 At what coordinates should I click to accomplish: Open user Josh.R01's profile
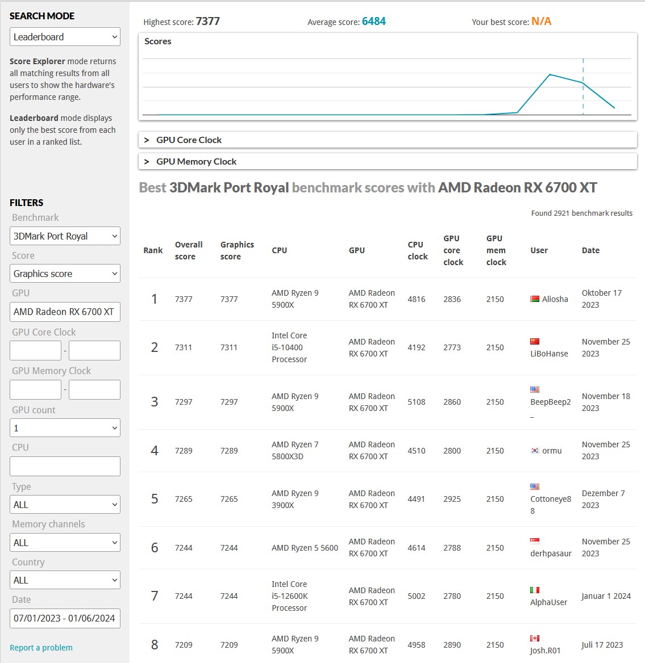(545, 651)
